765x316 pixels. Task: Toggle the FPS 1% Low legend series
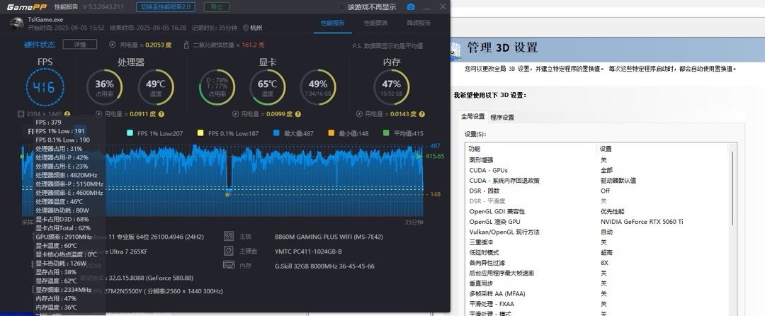tap(128, 133)
